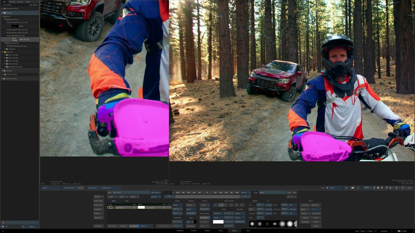Open the Context dropdown in Batch section
Image resolution: width=415 pixels, height=233 pixels.
tap(305, 213)
